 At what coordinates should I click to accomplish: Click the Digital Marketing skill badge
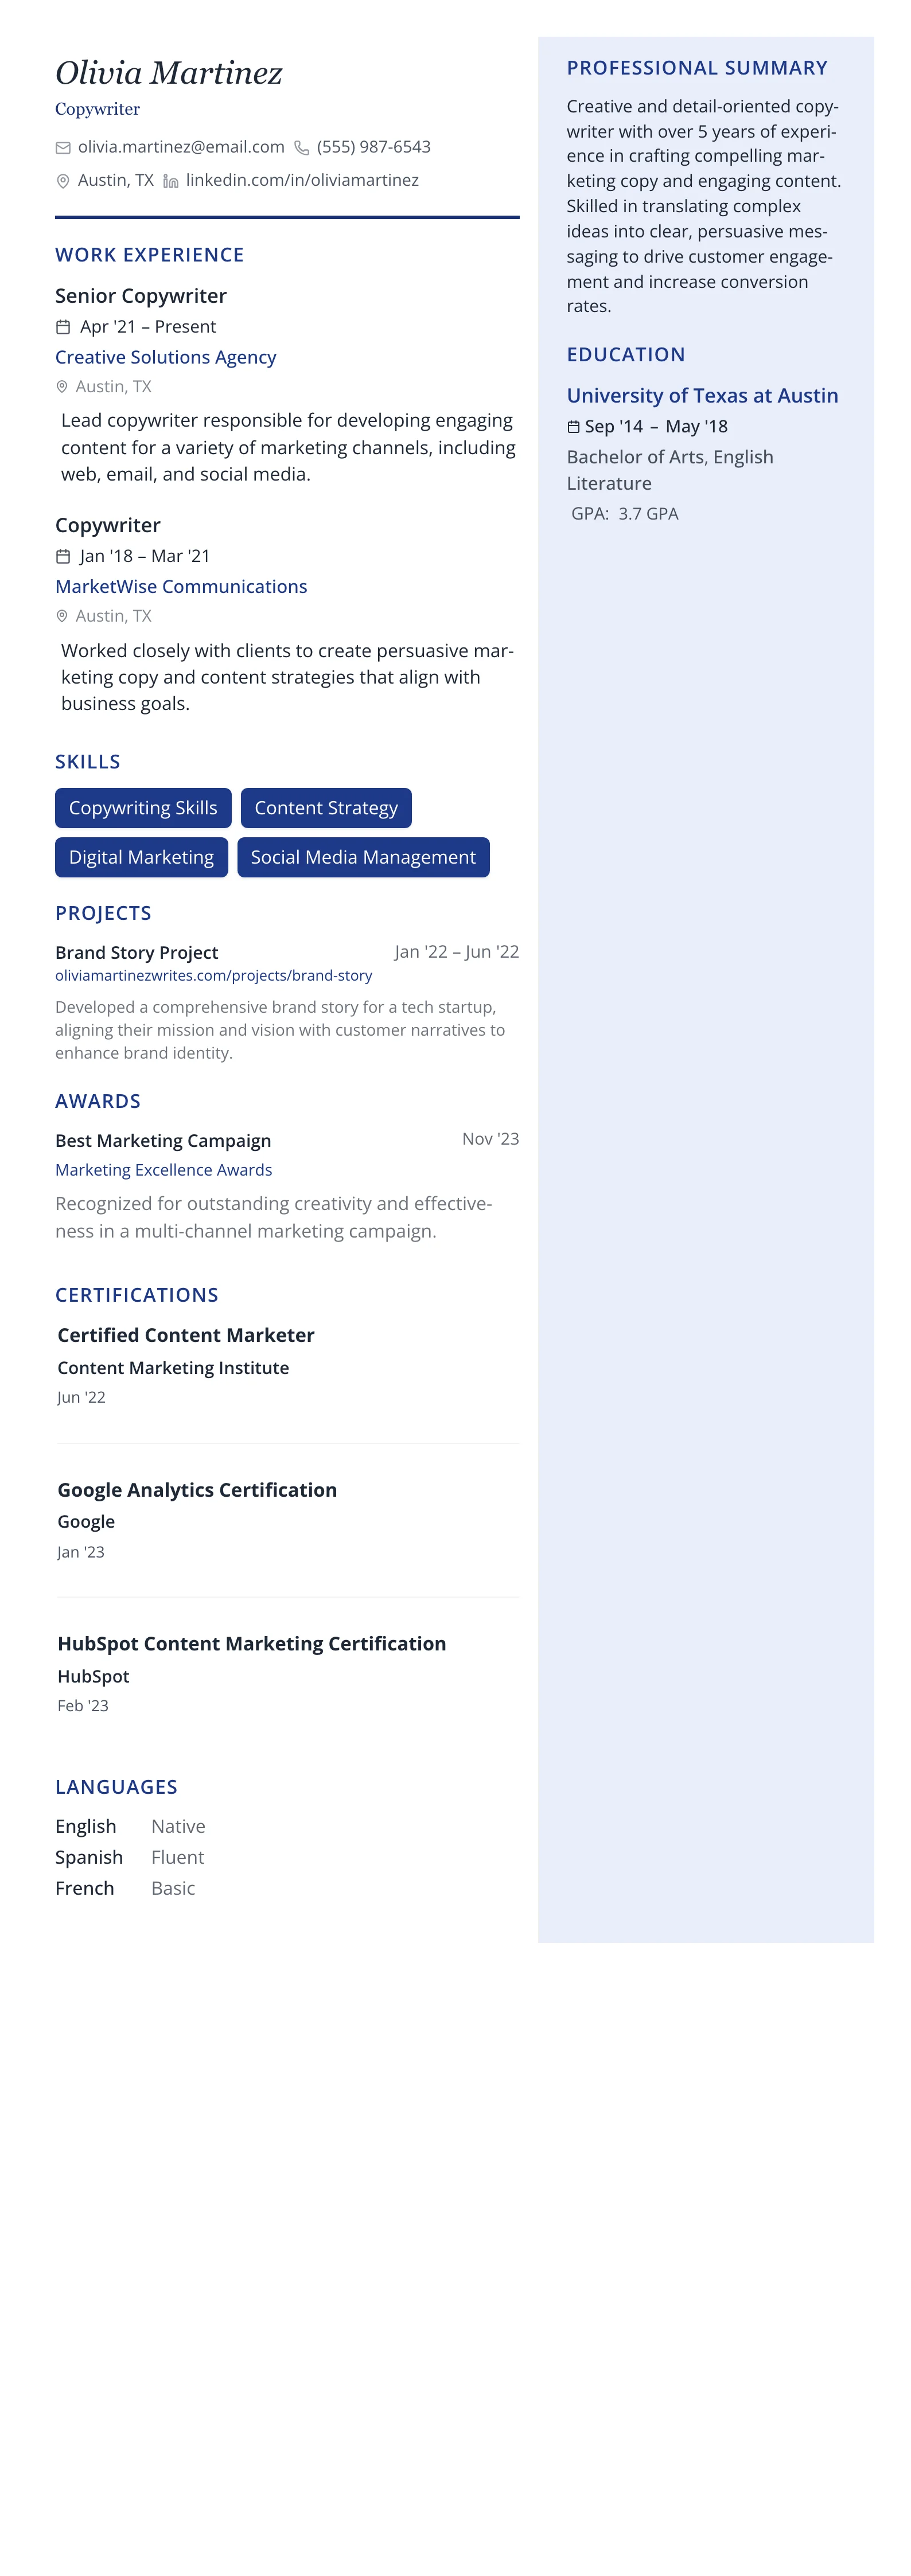[141, 857]
